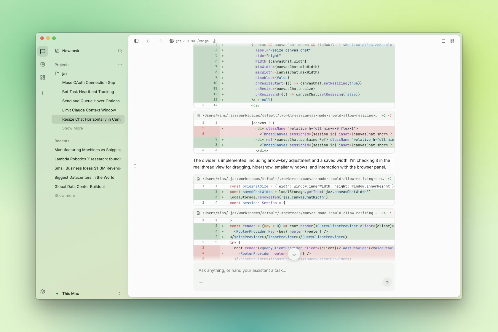Open the apps grid icon in sidebar

43,77
